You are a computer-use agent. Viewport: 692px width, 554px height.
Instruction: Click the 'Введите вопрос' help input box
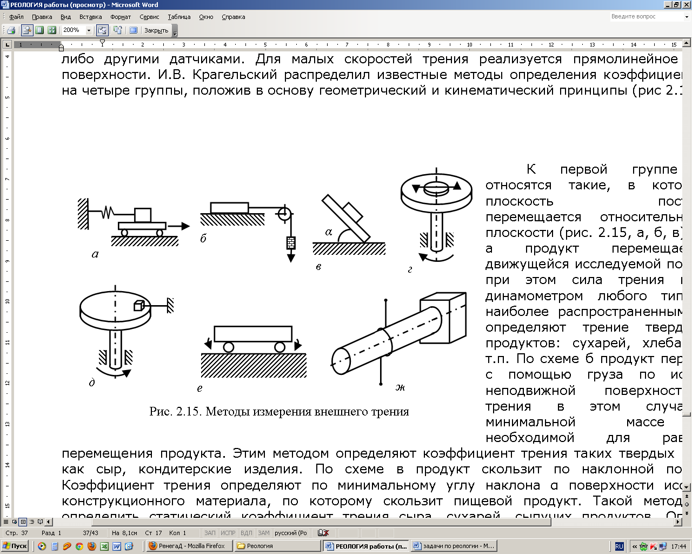(646, 17)
